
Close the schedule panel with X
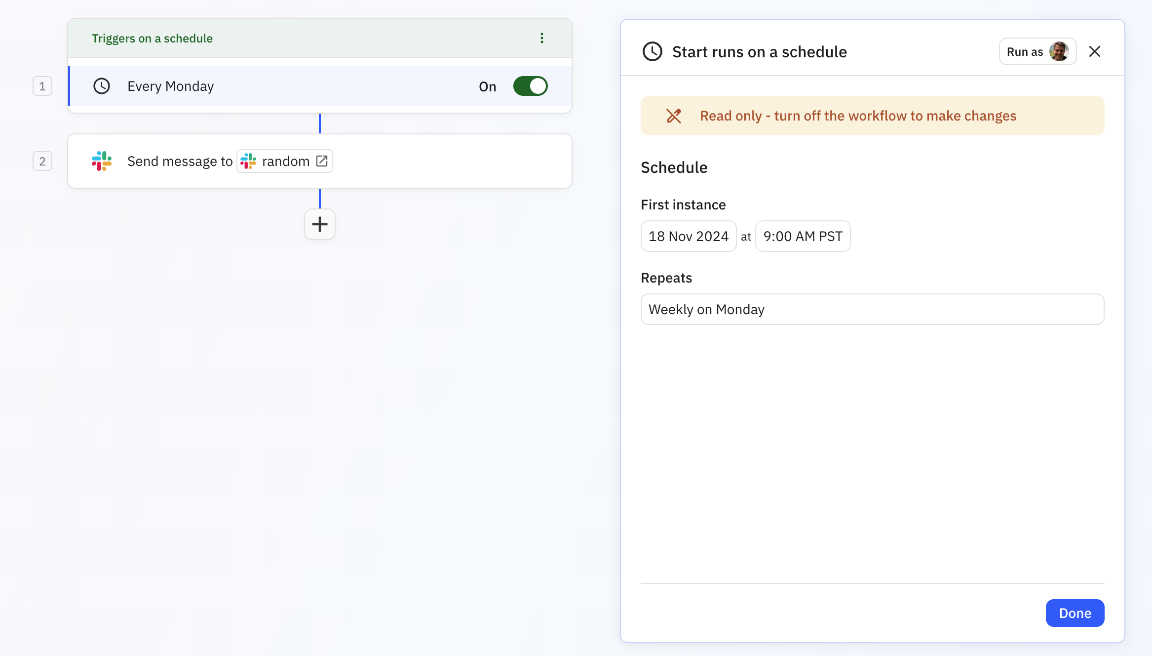[x=1094, y=51]
